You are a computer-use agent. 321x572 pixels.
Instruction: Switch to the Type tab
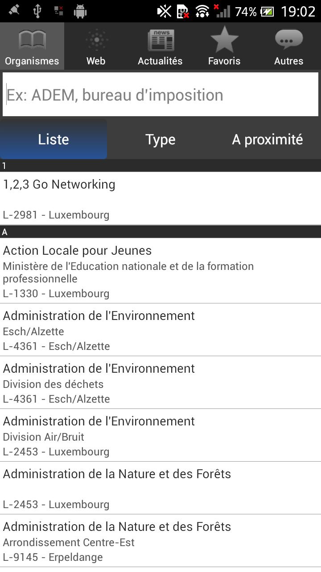160,139
